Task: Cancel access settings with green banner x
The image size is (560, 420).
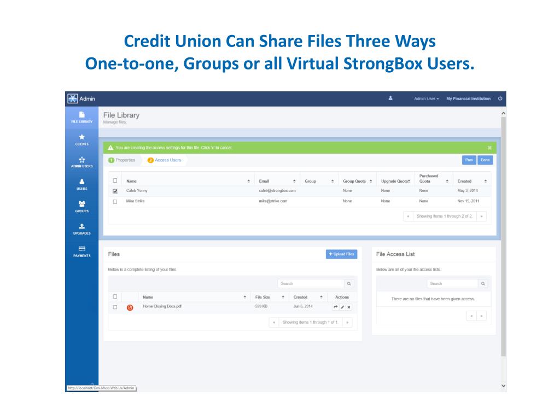Action: tap(489, 148)
